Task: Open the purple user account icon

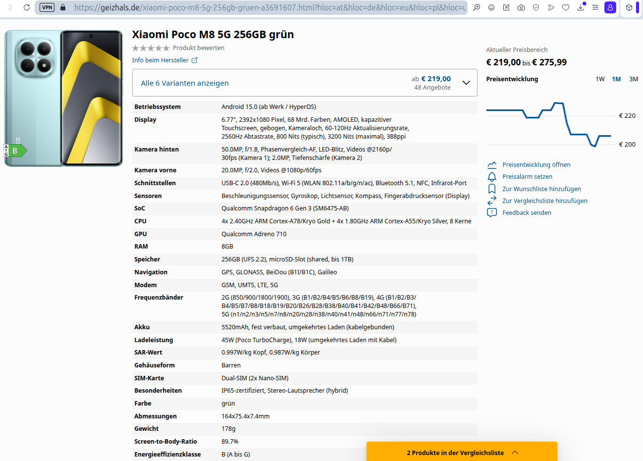Action: (610, 7)
